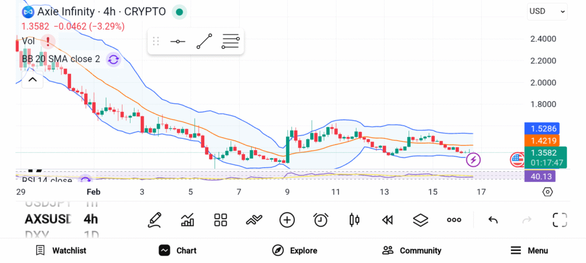Select the horizontal line drawing tool
Screen dimensions: 586x263
[x=177, y=42]
